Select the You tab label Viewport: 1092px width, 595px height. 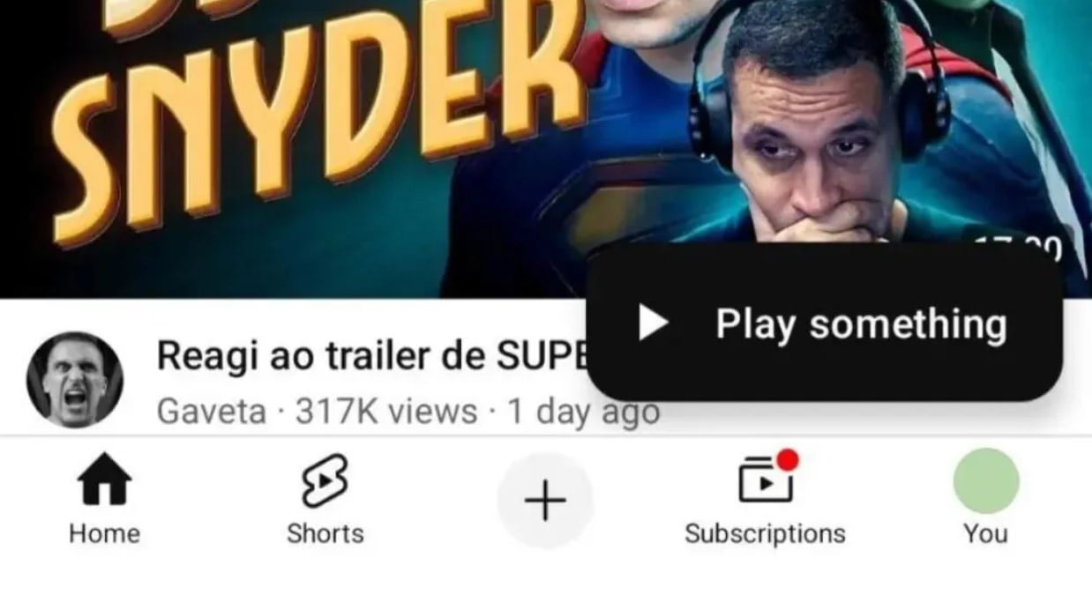(986, 533)
